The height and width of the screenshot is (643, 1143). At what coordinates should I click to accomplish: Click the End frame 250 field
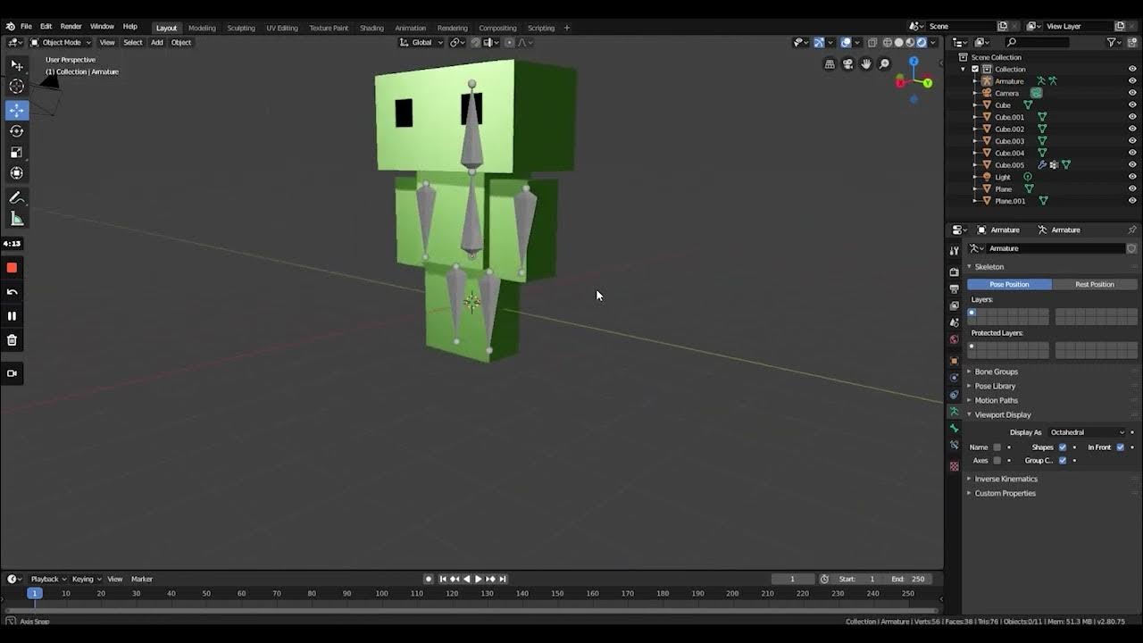(907, 579)
